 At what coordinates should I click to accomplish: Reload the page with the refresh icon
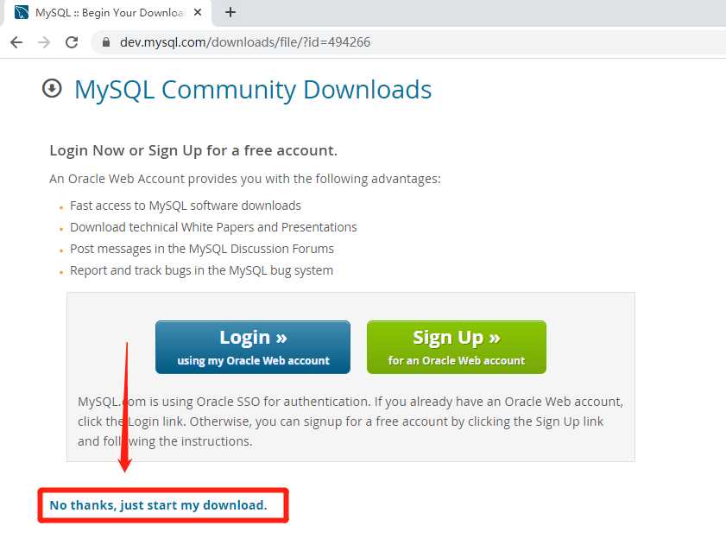coord(72,42)
